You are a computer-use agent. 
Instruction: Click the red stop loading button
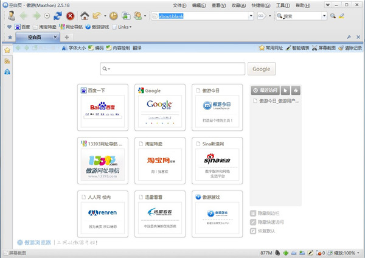(x=71, y=16)
